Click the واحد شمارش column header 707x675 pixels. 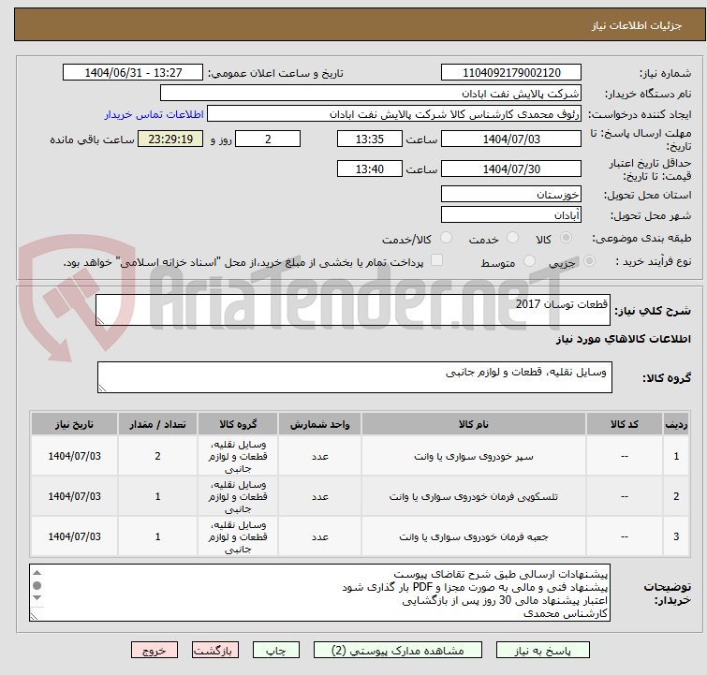tap(319, 424)
